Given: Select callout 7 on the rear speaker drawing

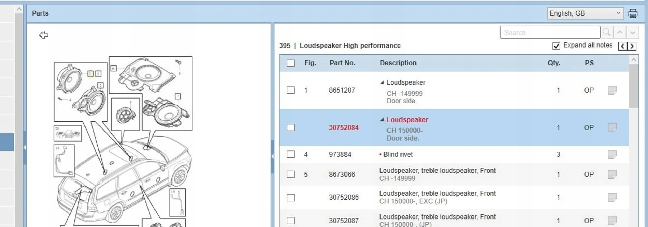Looking at the screenshot, I should click(x=178, y=96).
